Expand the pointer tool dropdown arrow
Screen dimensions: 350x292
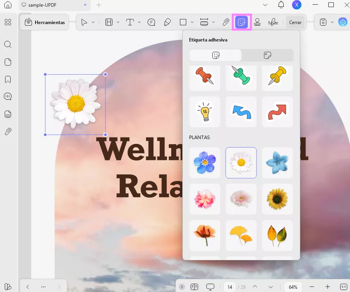(x=93, y=22)
